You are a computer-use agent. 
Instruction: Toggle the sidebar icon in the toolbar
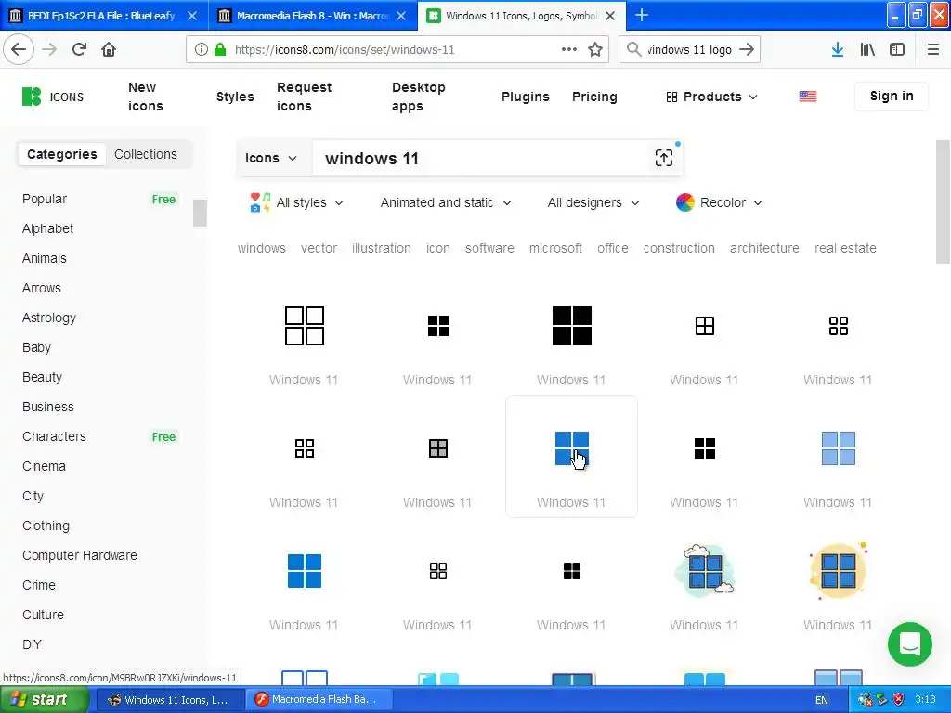click(897, 49)
